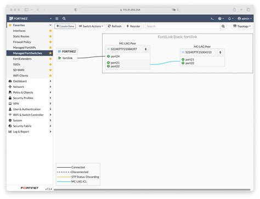
Task: Toggle favorite star for Static Routes
Action: (50, 36)
